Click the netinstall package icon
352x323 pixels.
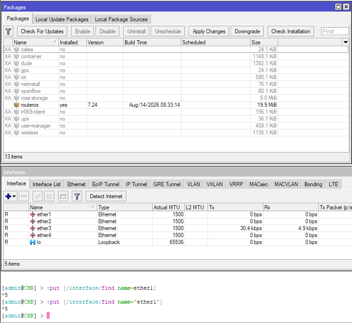[17, 84]
